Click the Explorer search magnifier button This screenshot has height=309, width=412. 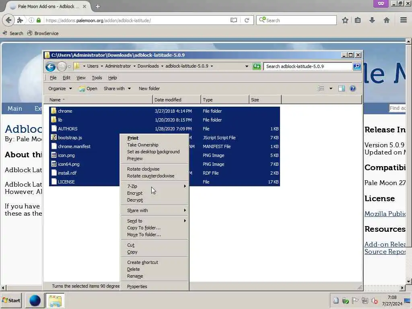coord(357,66)
